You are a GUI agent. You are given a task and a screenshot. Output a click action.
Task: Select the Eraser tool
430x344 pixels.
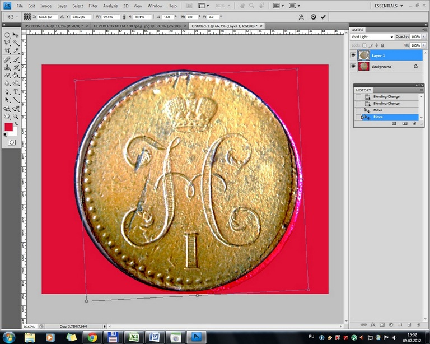(7, 75)
